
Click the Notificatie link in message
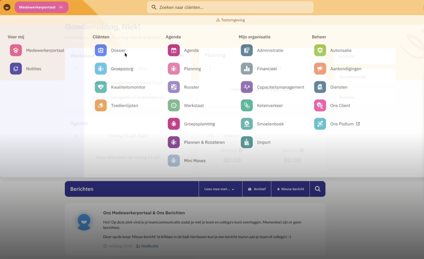tap(150, 246)
